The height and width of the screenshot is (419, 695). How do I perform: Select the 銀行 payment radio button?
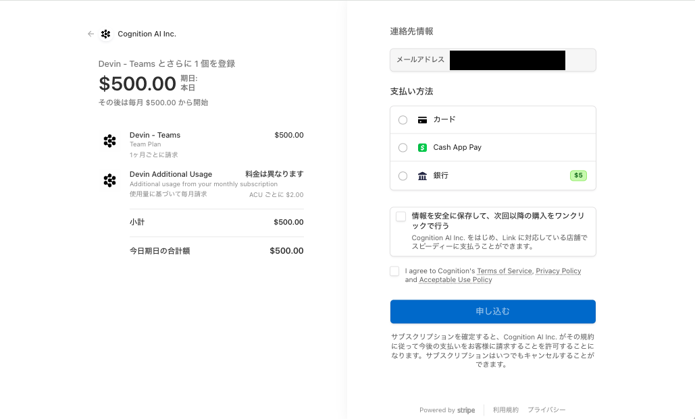[x=403, y=176]
